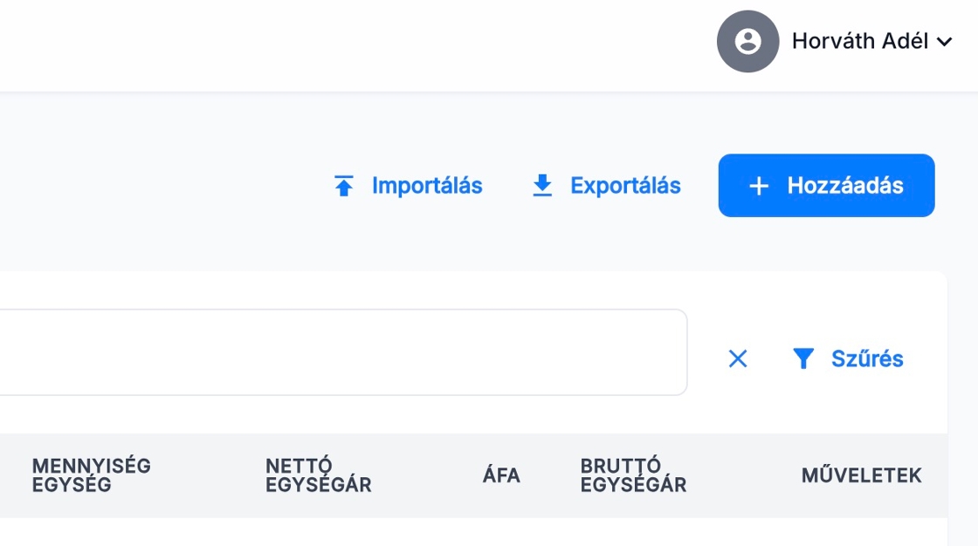Click the Exportálás link
The image size is (978, 546).
(625, 186)
